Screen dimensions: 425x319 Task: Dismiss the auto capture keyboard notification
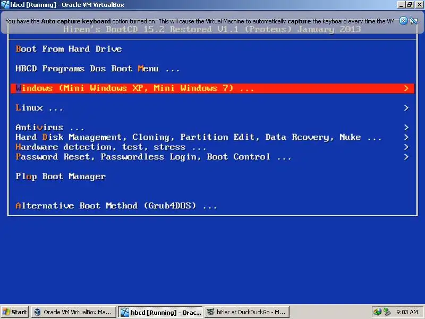[x=403, y=21]
